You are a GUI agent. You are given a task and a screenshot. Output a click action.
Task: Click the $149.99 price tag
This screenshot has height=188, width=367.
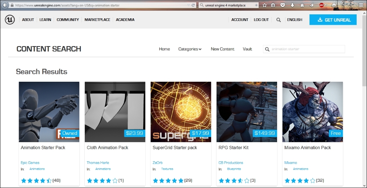point(265,133)
